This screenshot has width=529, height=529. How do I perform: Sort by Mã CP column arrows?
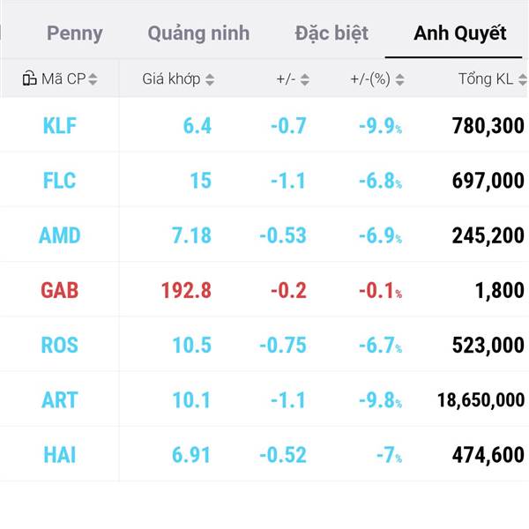[x=93, y=79]
